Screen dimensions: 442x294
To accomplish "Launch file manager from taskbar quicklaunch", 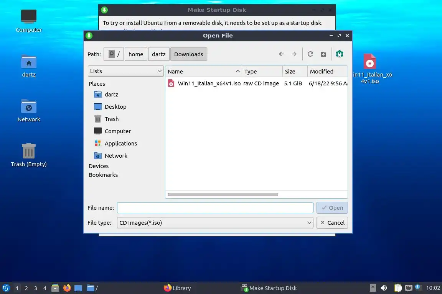I will tap(55, 288).
